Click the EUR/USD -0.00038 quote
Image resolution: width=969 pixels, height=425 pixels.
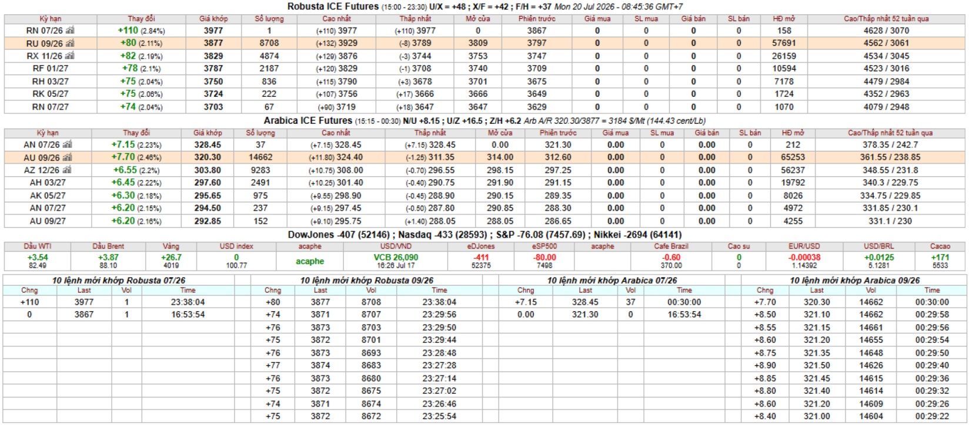click(804, 258)
